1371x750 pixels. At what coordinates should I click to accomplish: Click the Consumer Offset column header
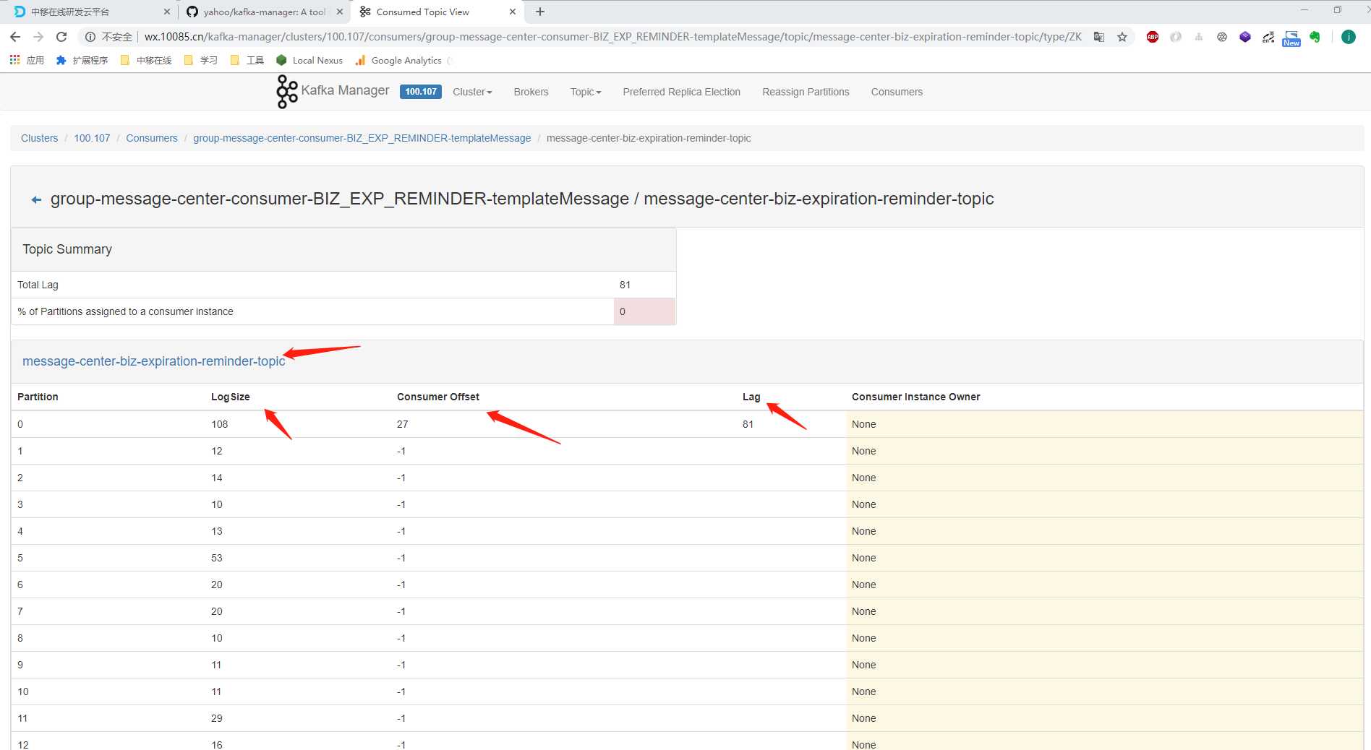pos(438,397)
